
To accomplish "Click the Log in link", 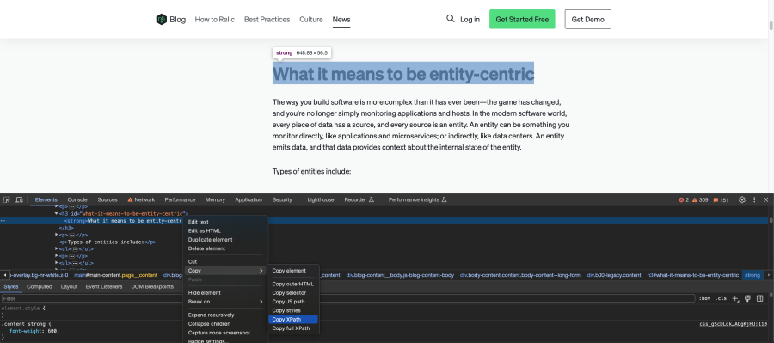I will [470, 19].
